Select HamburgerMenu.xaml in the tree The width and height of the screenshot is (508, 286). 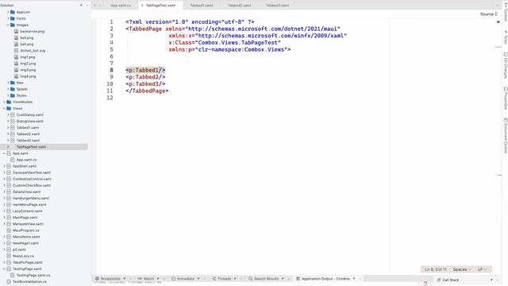tap(31, 198)
